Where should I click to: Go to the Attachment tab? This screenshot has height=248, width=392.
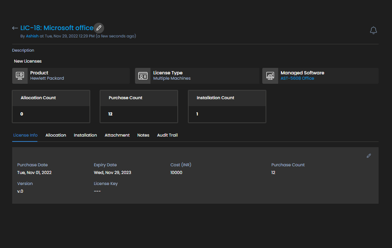(x=117, y=135)
